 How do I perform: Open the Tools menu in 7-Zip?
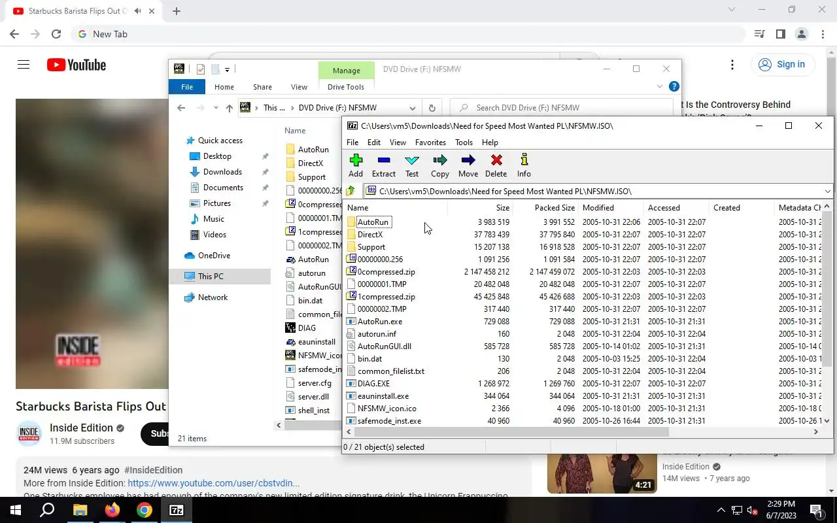(x=464, y=142)
